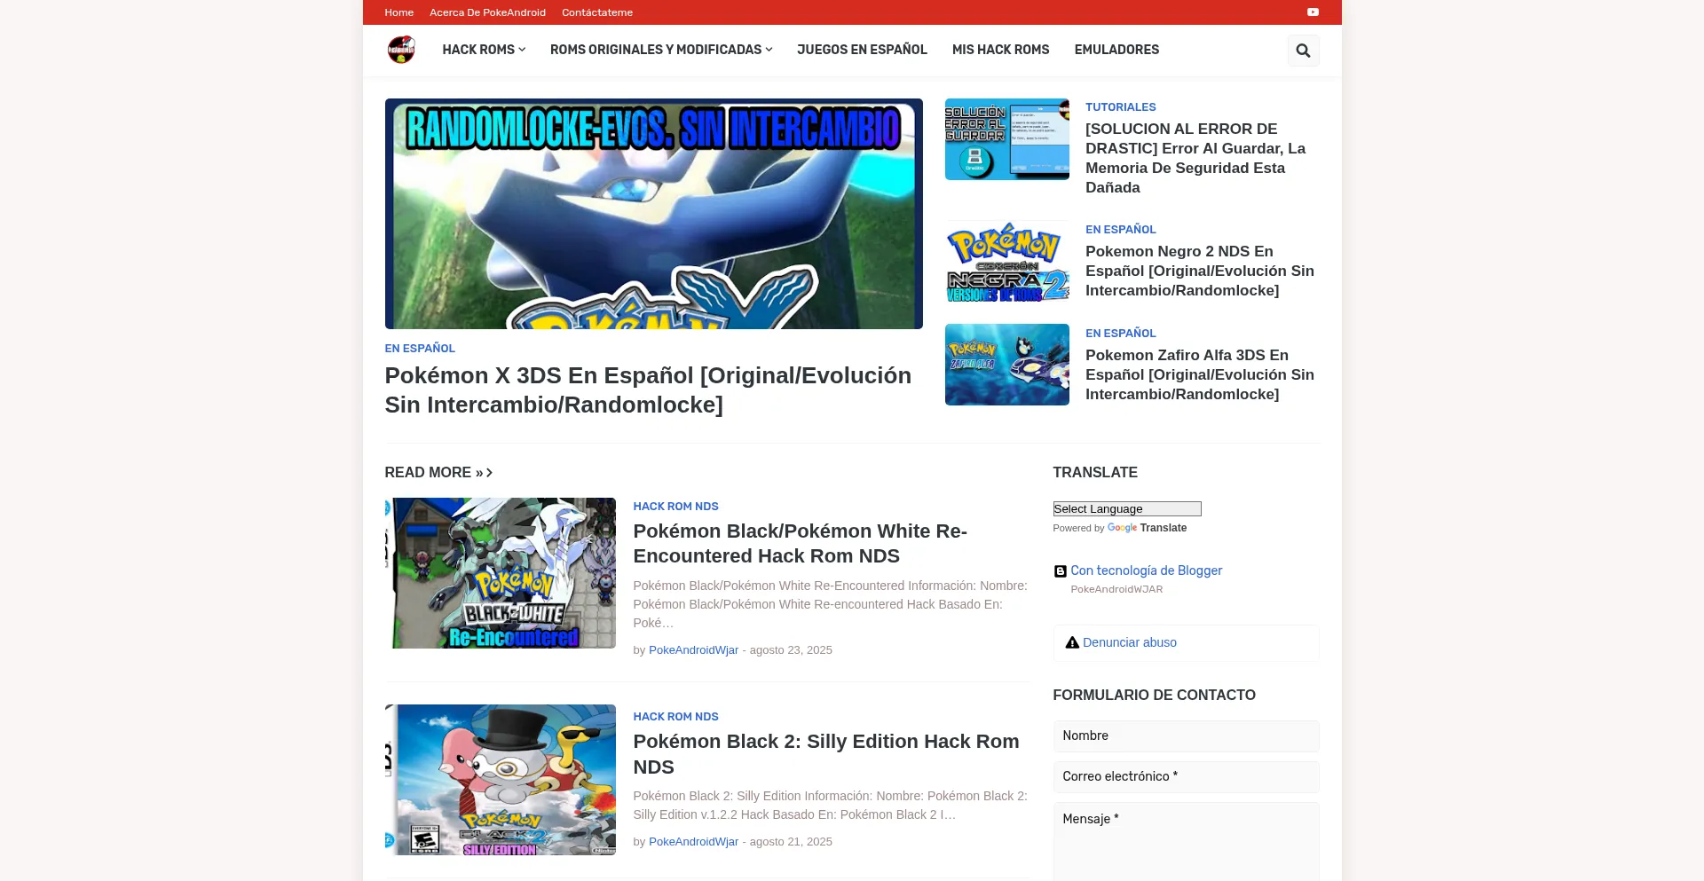Select the TUTORIALES category label

[1120, 106]
